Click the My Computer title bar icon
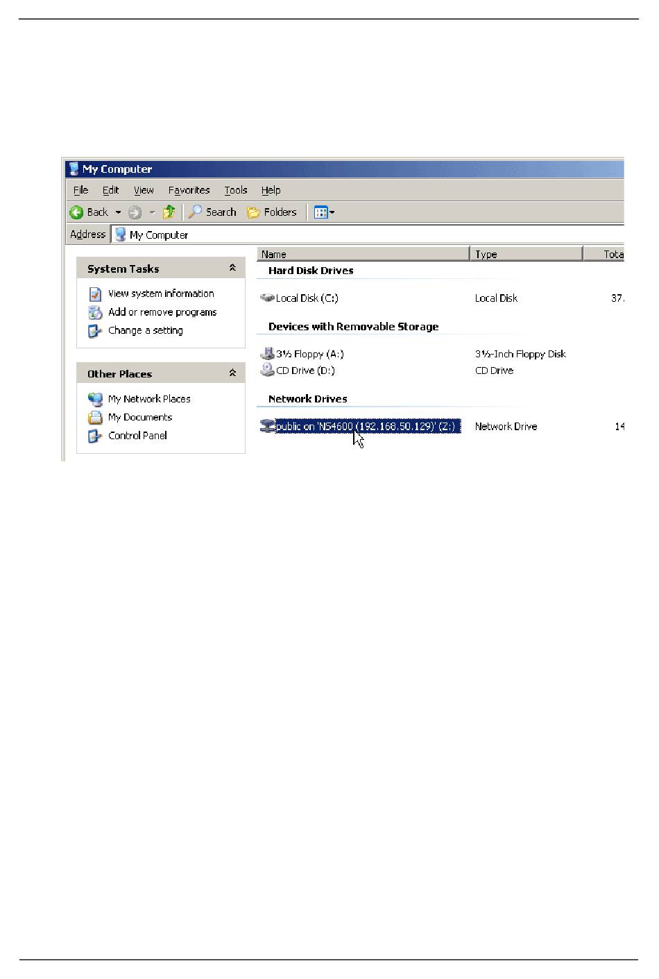 tap(74, 169)
